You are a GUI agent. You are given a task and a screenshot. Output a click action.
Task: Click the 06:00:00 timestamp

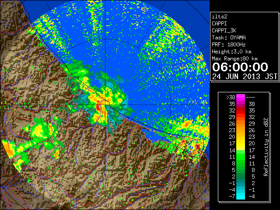pos(240,67)
